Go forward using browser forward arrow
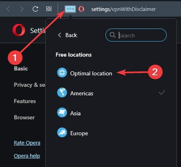 22,9
